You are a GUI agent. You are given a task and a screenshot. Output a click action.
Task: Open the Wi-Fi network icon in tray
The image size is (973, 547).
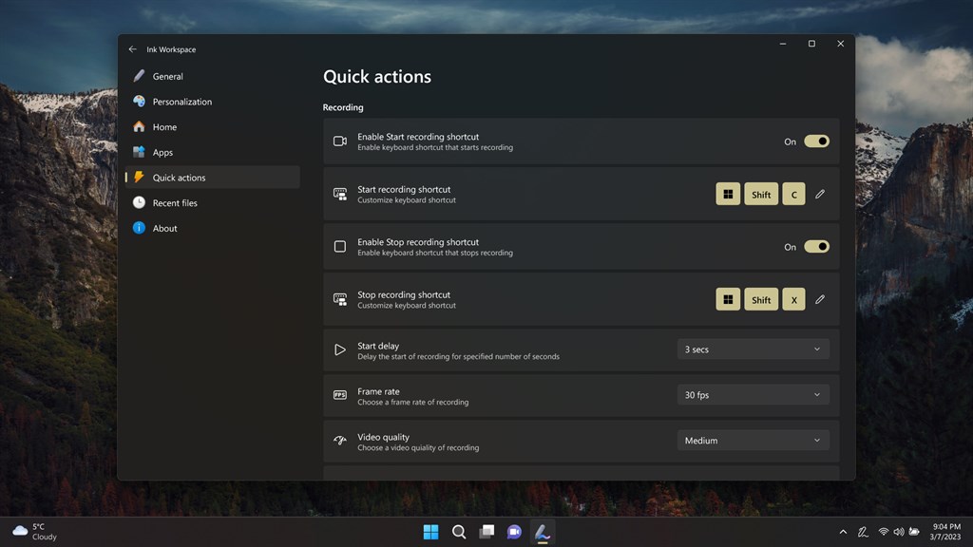click(x=884, y=532)
